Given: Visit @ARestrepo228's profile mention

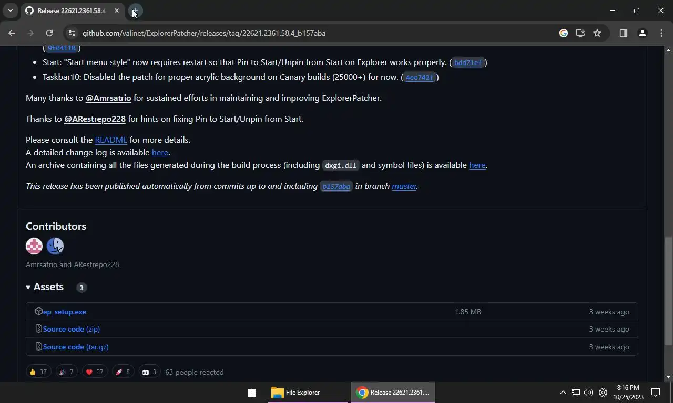Looking at the screenshot, I should [x=95, y=119].
